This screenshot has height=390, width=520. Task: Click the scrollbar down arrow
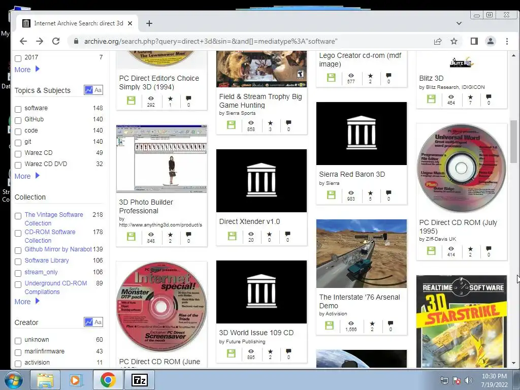[513, 363]
